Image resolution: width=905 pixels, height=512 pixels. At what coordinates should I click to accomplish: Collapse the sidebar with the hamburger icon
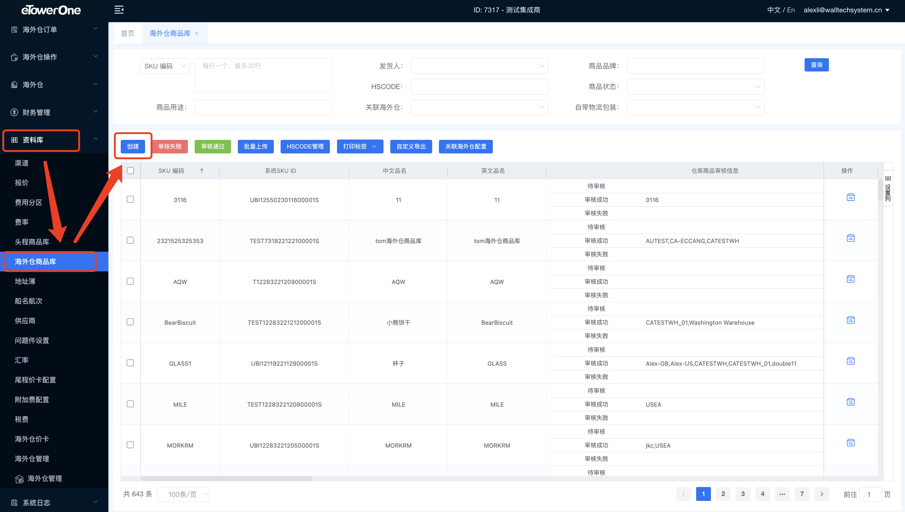pyautogui.click(x=119, y=10)
